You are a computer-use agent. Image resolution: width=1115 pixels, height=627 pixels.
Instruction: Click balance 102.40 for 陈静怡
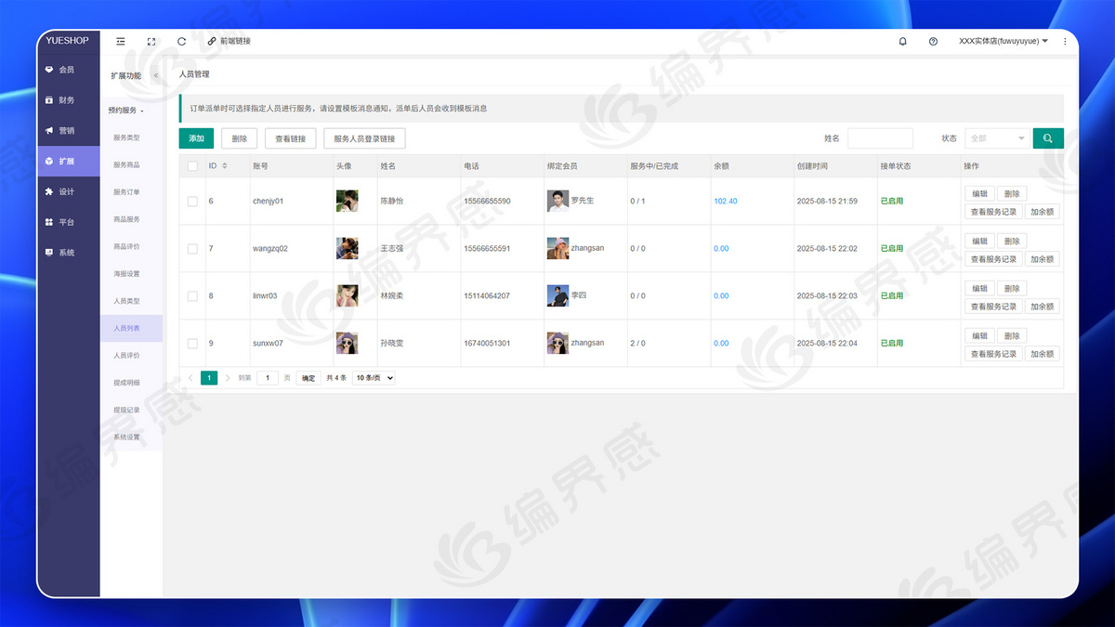coord(726,201)
